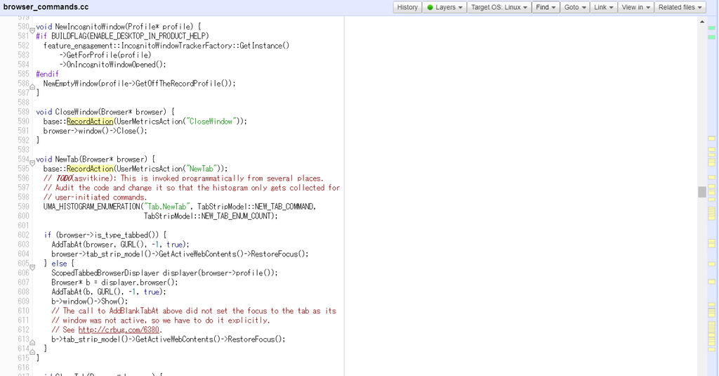Image resolution: width=719 pixels, height=376 pixels.
Task: Click the browser_commands.cc file title
Action: [46, 7]
